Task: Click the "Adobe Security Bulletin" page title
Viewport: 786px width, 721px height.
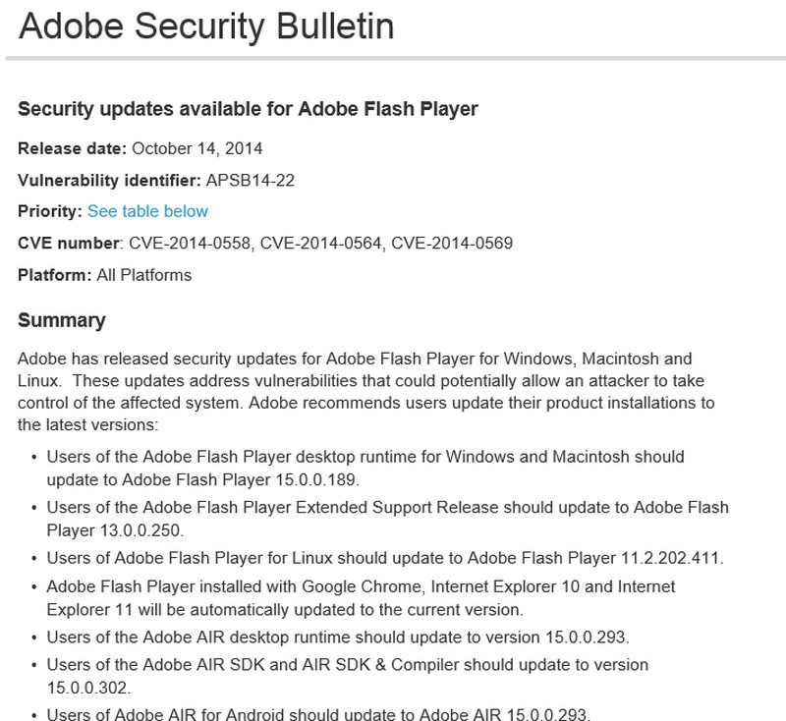Action: click(205, 27)
